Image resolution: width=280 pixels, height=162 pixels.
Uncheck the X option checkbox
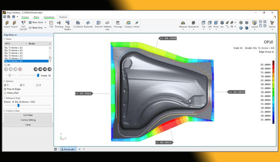(5, 85)
